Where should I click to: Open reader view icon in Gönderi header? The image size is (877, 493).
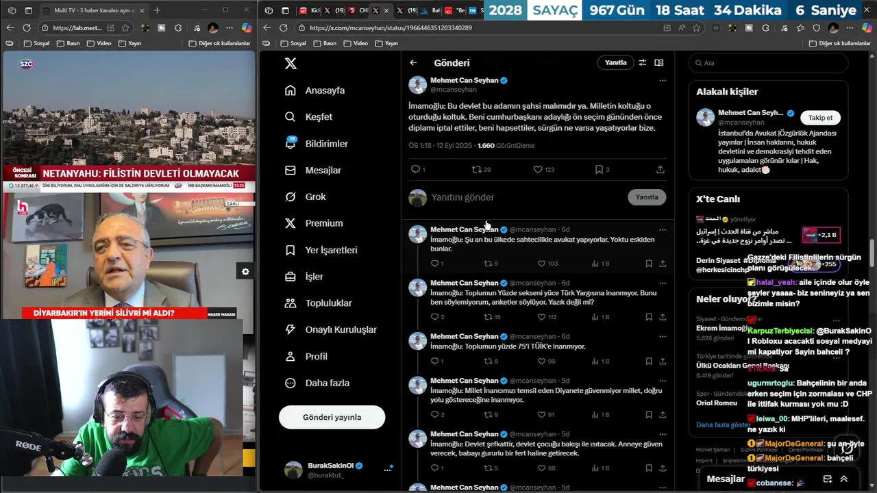[x=658, y=62]
